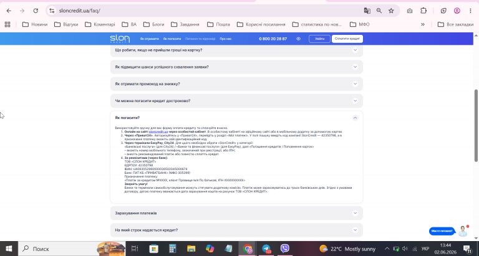The height and width of the screenshot is (256, 479).
Task: Open 'Корисні посилання' bookmarks folder
Action: (261, 24)
